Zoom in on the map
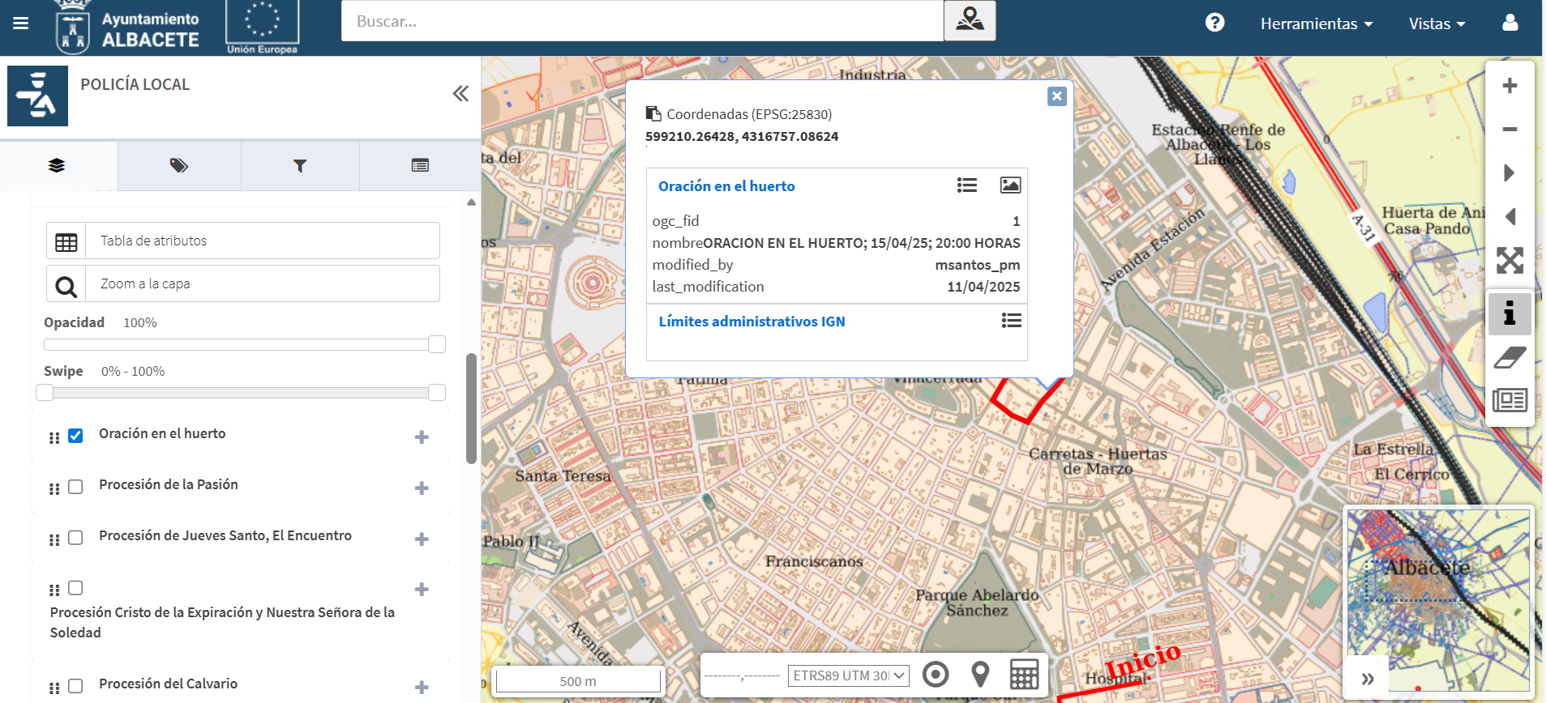This screenshot has height=703, width=1546. coord(1510,86)
